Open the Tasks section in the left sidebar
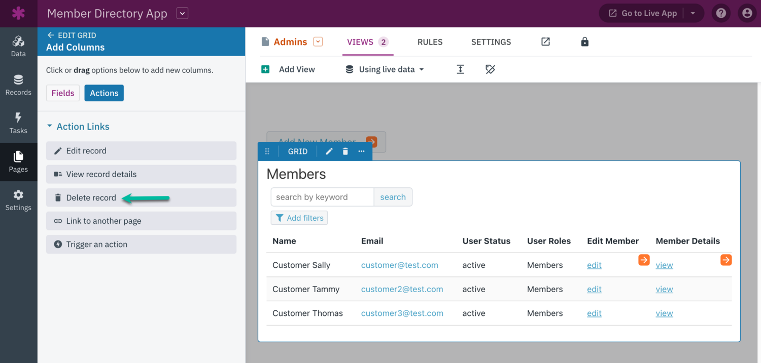The image size is (761, 363). [19, 123]
